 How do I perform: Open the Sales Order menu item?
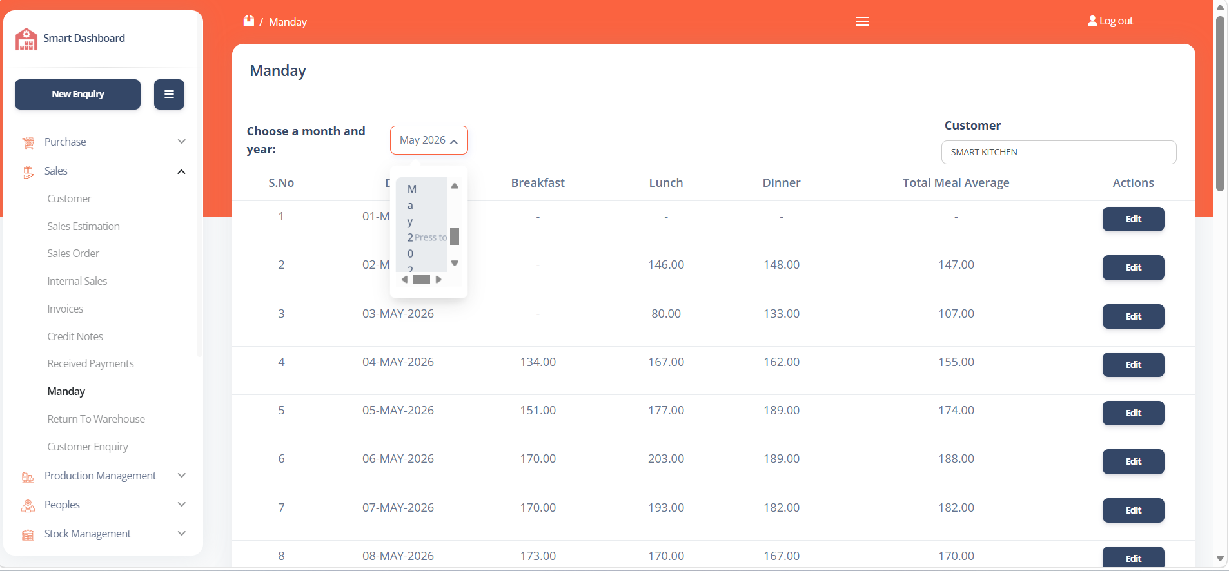tap(73, 253)
